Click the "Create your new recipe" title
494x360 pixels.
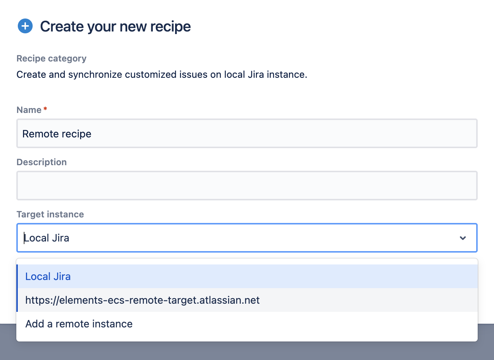coord(115,26)
